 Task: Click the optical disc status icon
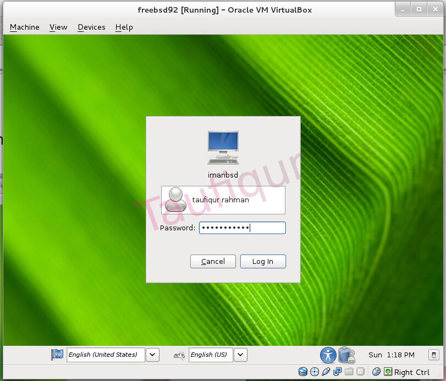pos(315,372)
